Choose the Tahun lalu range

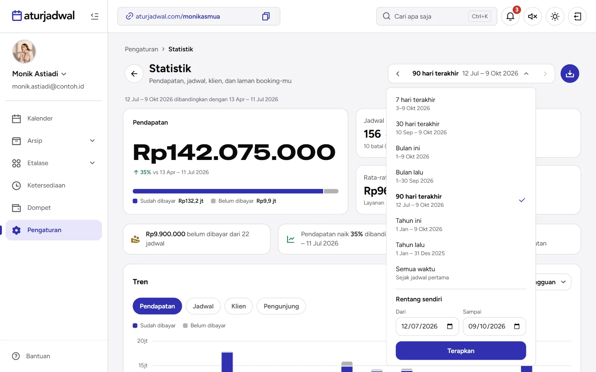coord(461,249)
